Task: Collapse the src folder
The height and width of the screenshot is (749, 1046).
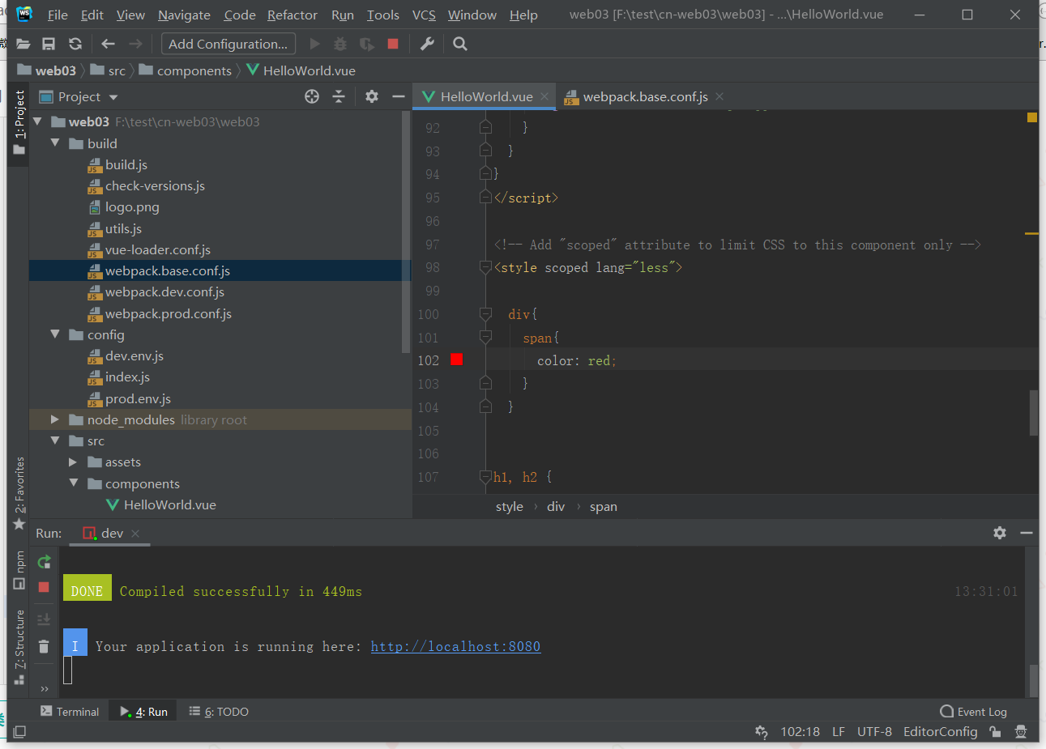Action: (x=55, y=440)
